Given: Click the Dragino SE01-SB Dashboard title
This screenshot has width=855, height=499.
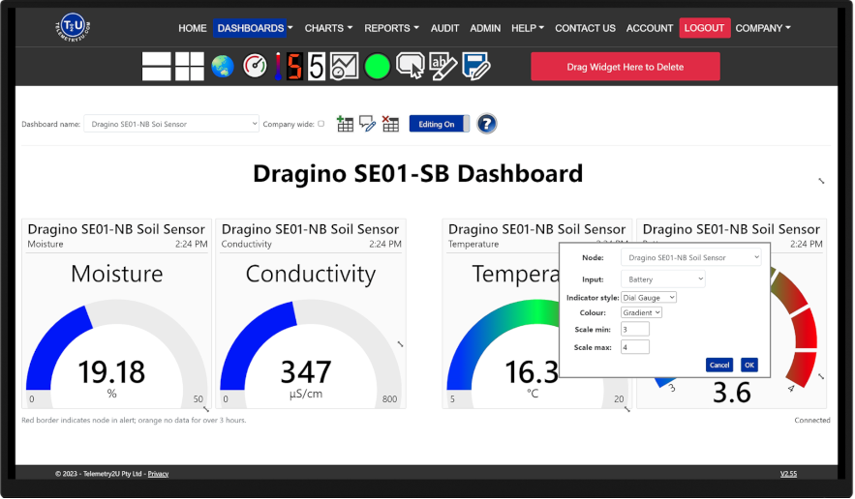Looking at the screenshot, I should 417,174.
